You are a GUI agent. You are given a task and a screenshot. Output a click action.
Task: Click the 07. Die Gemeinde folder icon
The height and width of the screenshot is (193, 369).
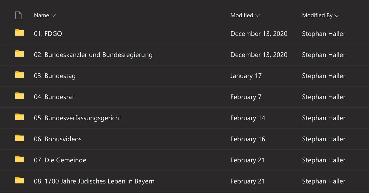point(20,159)
